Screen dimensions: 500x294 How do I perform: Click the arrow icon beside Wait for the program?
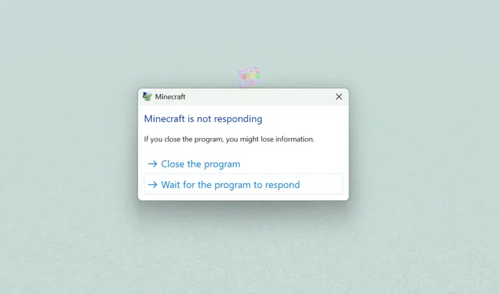[153, 185]
